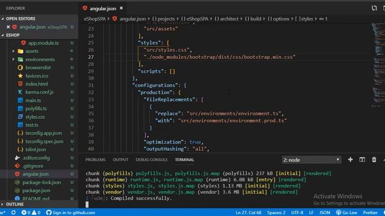Screen dimensions: 385x216
Task: Open main.ts file
Action: coord(33,100)
